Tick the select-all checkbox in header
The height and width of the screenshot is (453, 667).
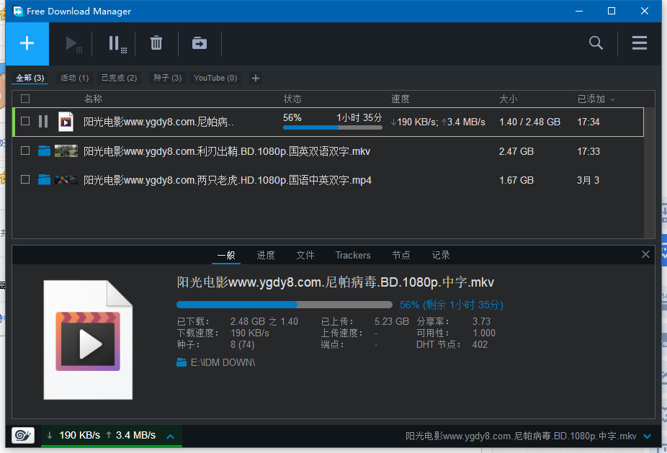tap(25, 99)
